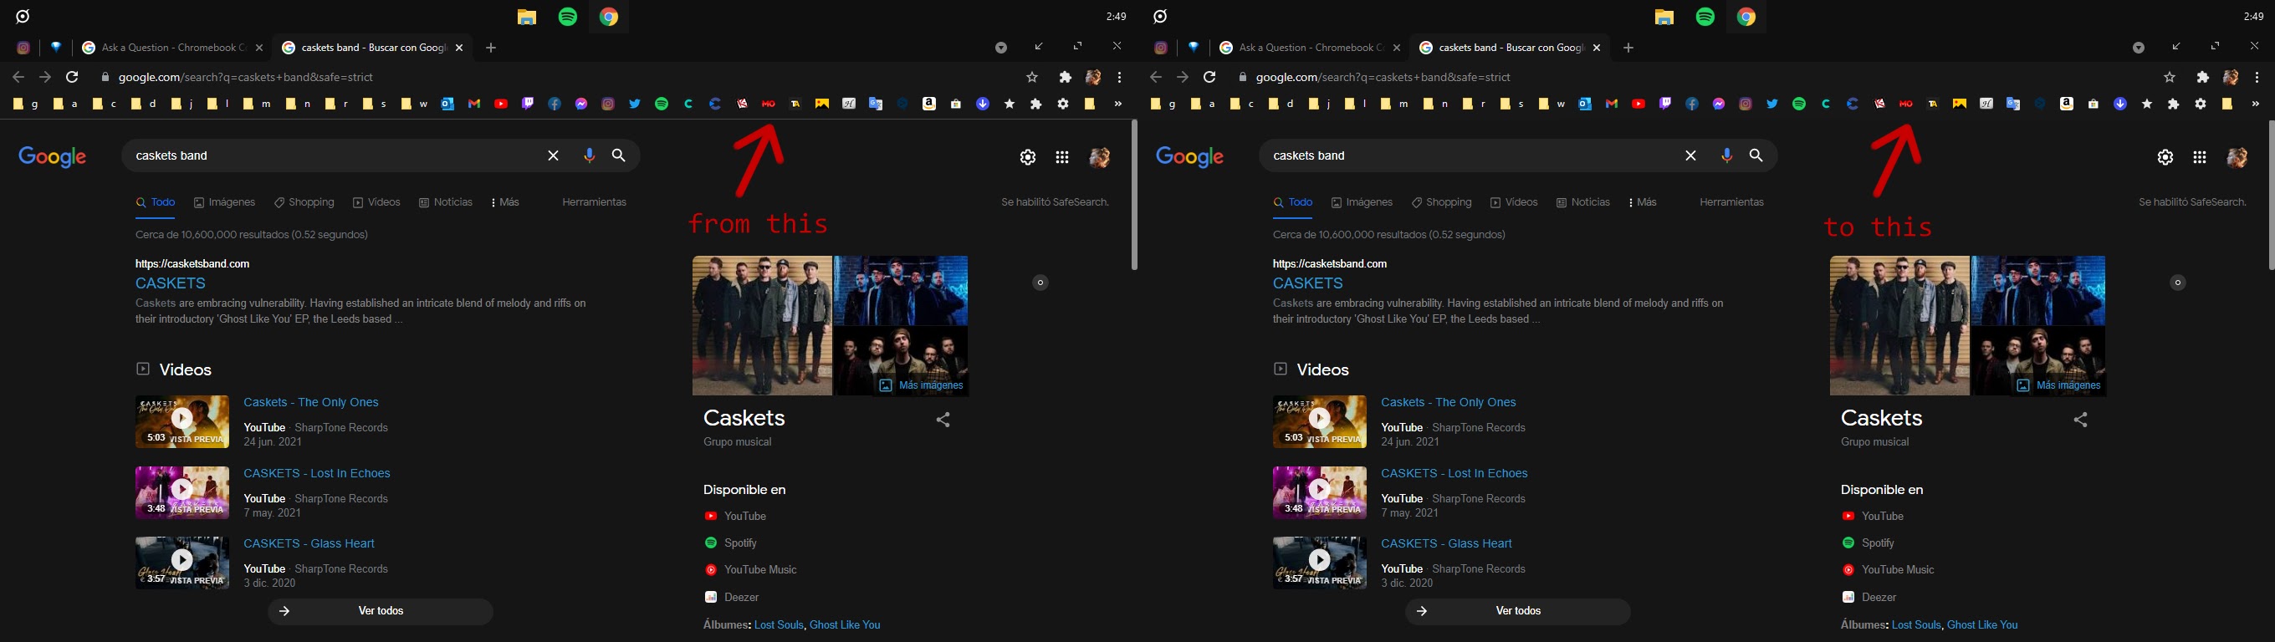Click Chrome icon in left shelf
This screenshot has width=2275, height=642.
(x=609, y=17)
